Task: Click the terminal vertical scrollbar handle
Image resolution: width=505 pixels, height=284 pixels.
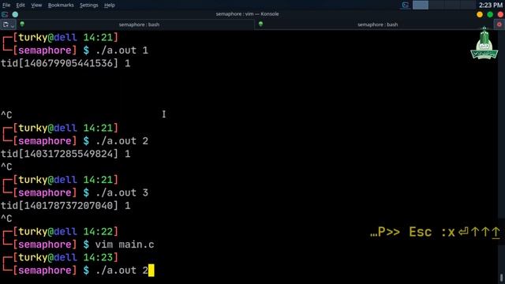Action: pos(502,278)
